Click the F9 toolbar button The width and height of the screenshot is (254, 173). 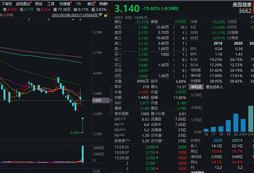click(x=79, y=4)
